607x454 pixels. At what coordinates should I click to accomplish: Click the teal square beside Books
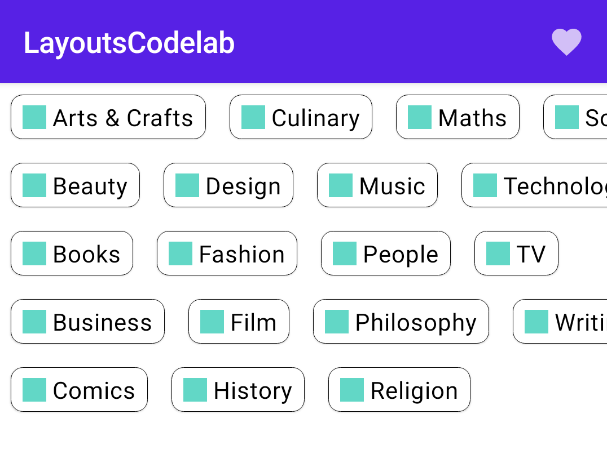click(34, 253)
